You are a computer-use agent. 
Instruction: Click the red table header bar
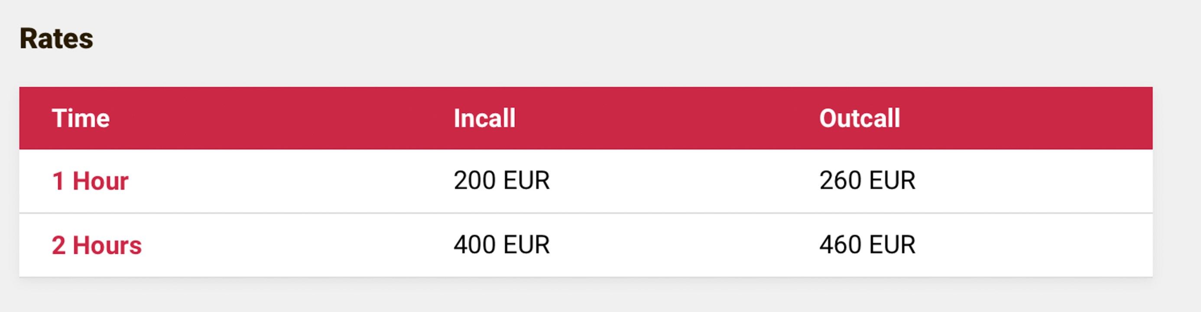click(x=653, y=118)
